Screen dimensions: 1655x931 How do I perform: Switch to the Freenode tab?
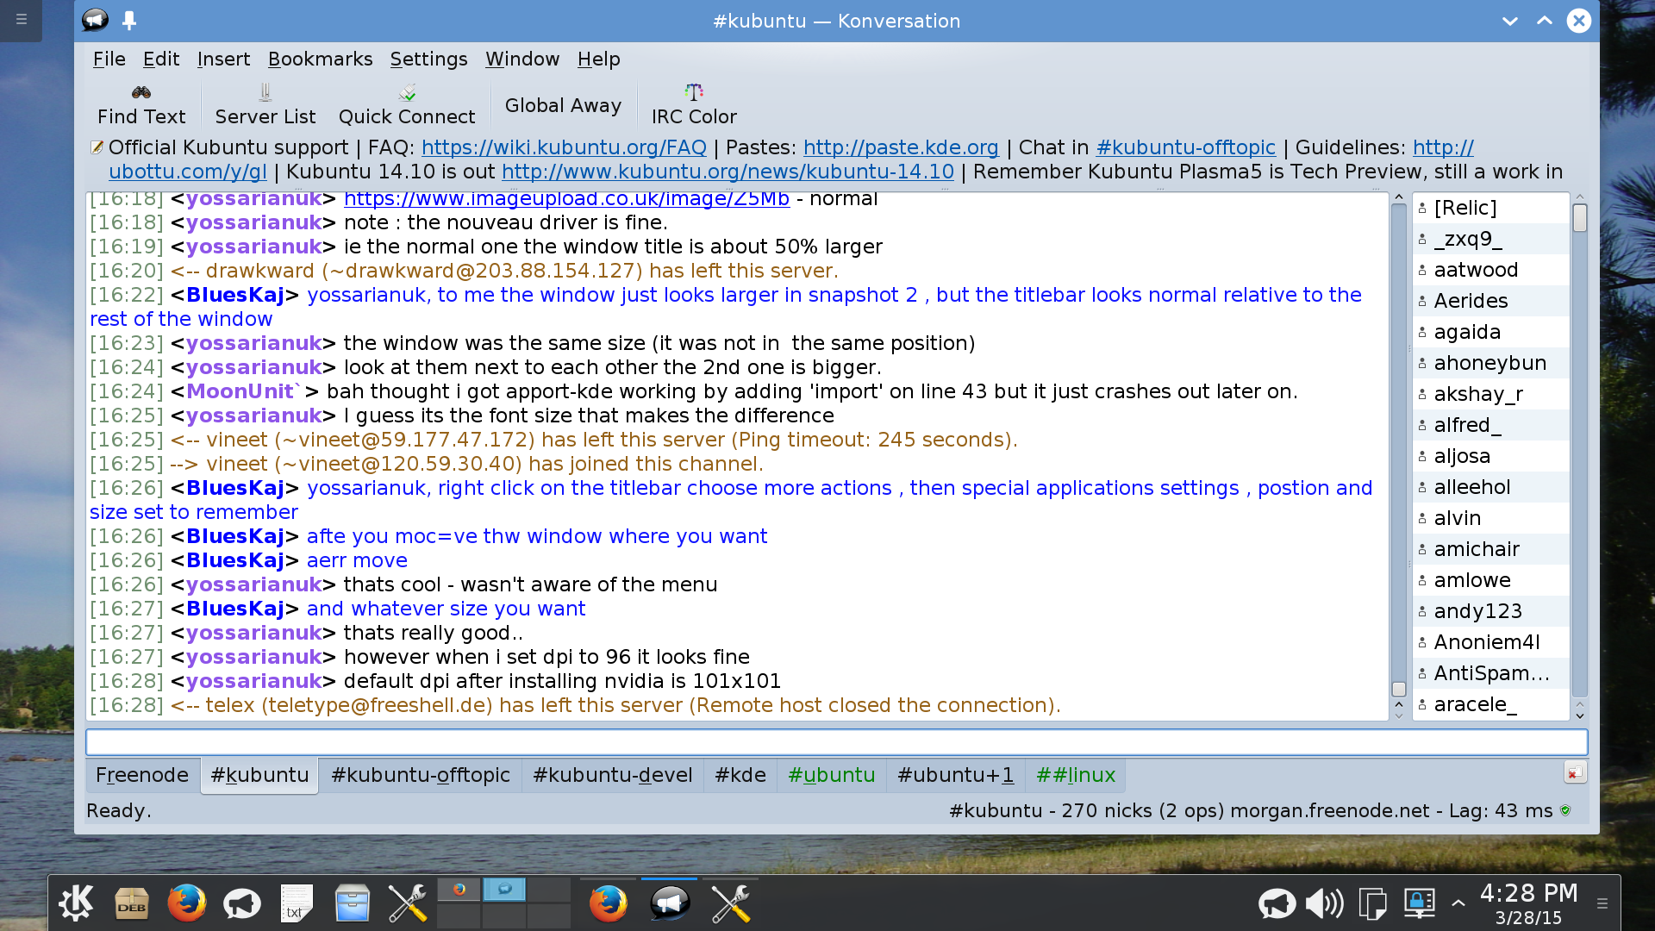click(142, 775)
